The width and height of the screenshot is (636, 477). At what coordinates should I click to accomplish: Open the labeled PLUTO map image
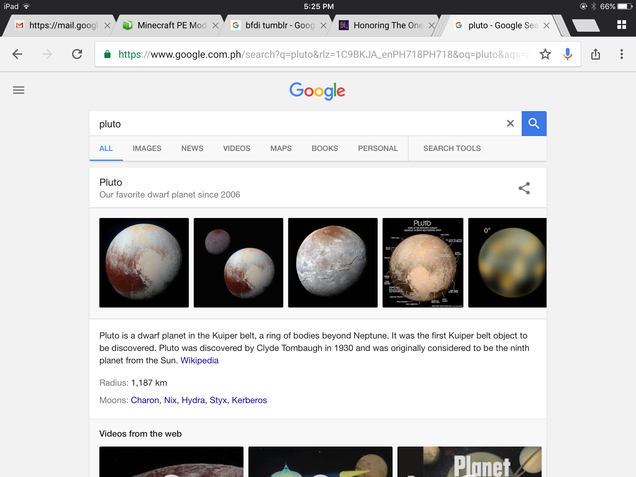click(x=423, y=263)
